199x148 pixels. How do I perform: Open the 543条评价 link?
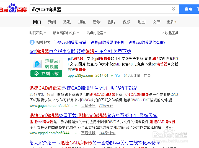point(132,76)
